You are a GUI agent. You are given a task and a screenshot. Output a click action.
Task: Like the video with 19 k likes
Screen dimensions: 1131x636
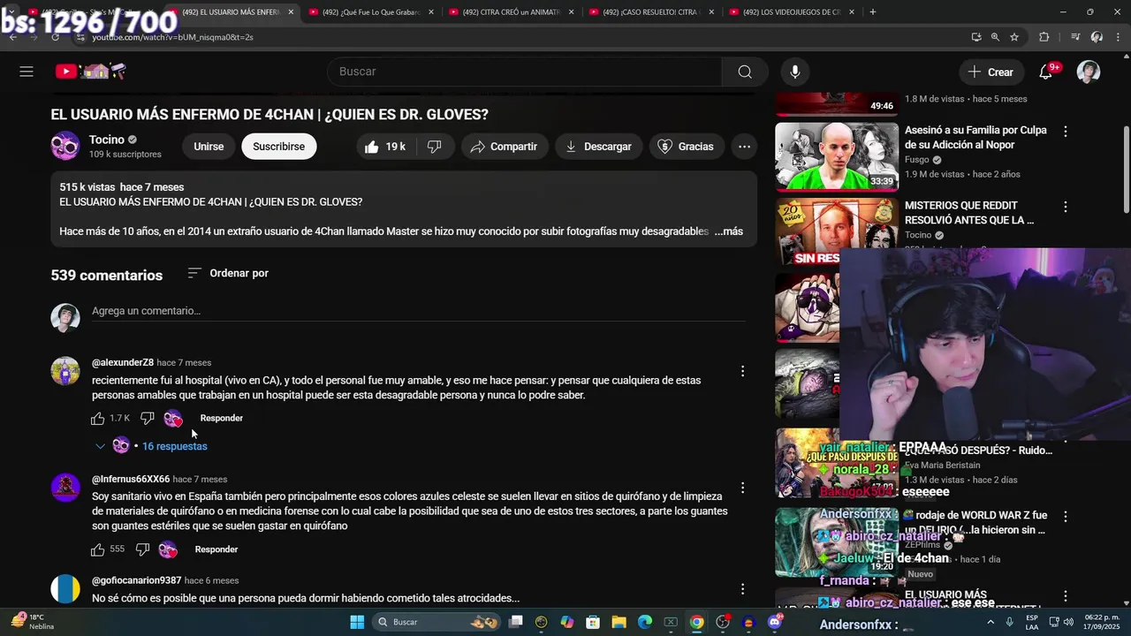pos(385,147)
